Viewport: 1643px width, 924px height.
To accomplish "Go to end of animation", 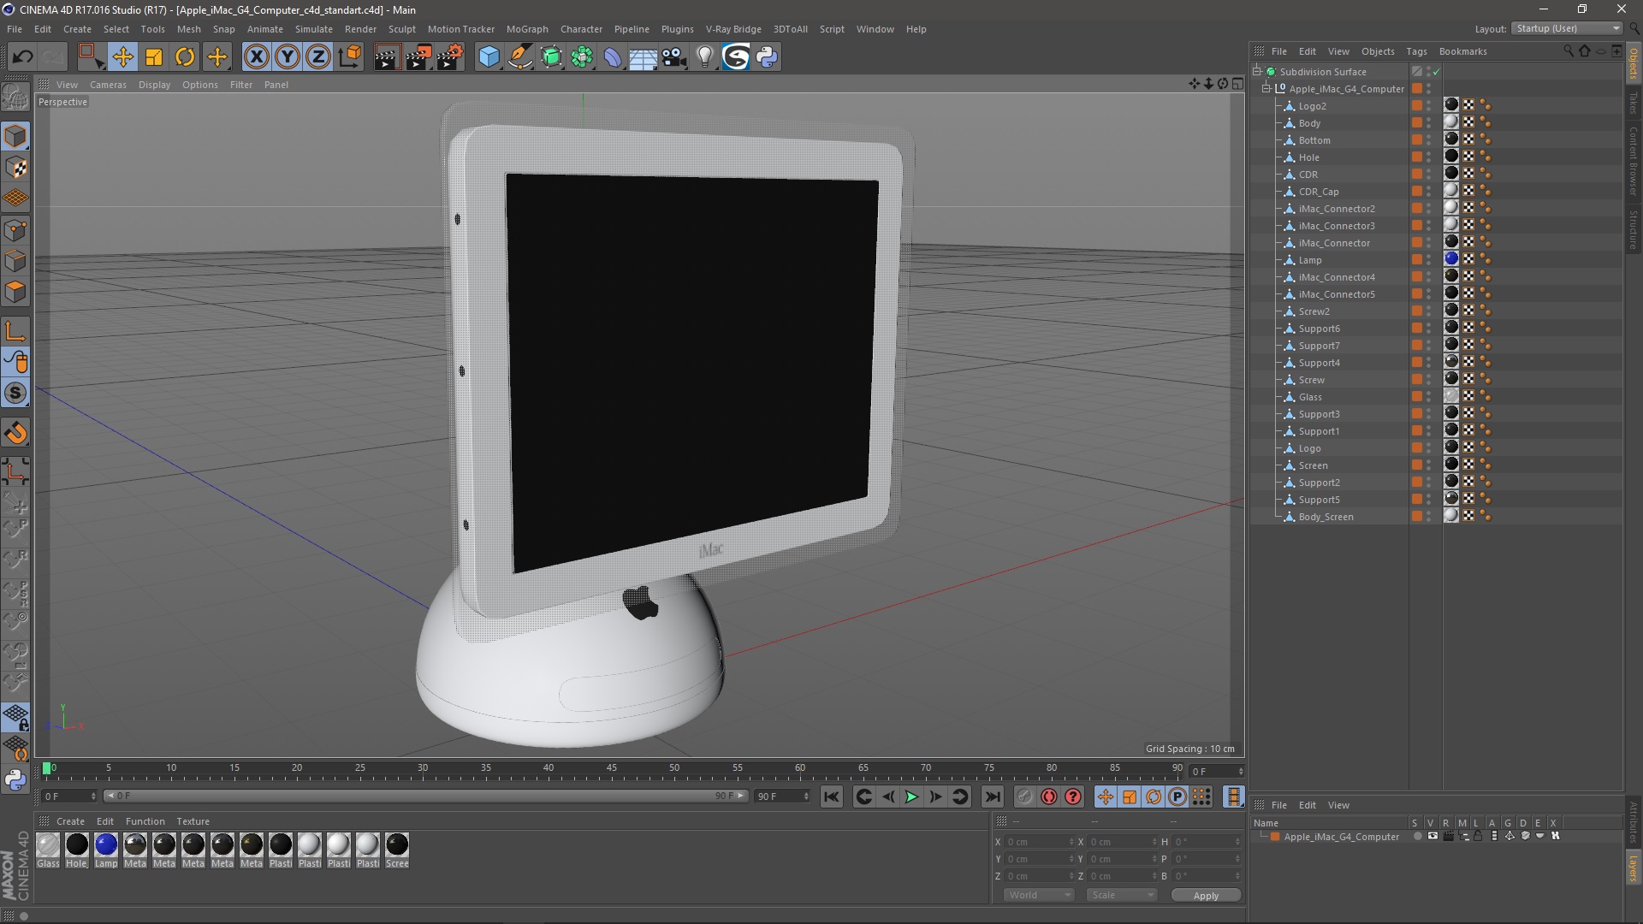I will coord(992,797).
